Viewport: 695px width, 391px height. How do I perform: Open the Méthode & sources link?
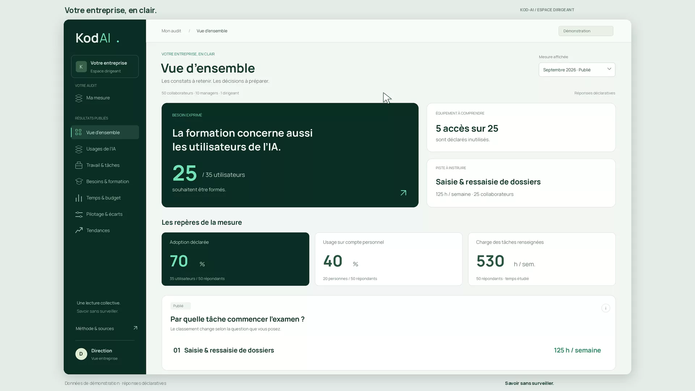(106, 328)
